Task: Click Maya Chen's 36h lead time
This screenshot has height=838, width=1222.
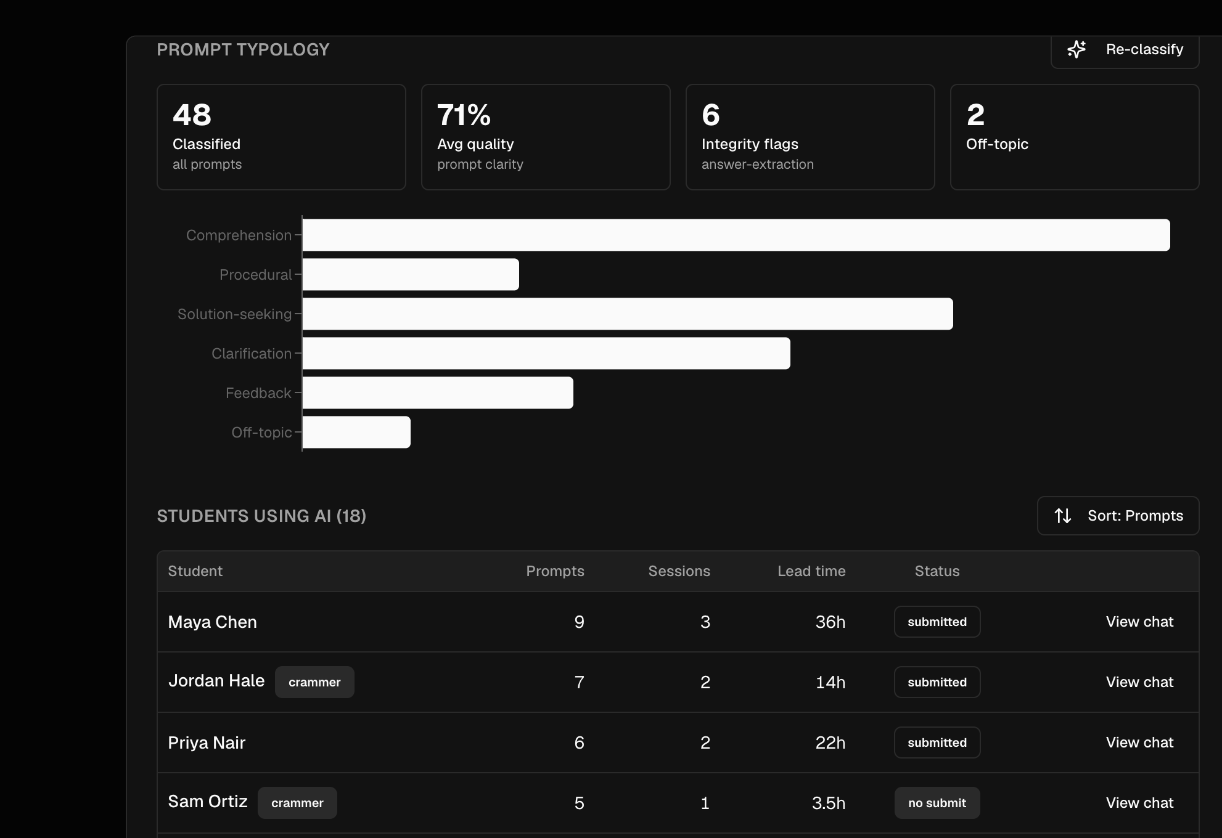Action: pyautogui.click(x=830, y=622)
